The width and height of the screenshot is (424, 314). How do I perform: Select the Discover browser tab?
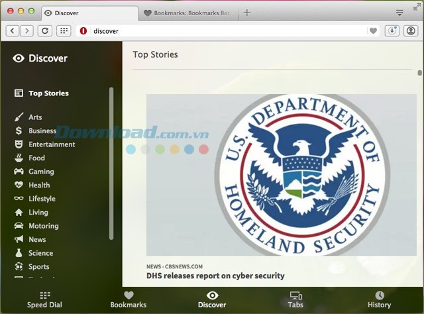pos(89,13)
